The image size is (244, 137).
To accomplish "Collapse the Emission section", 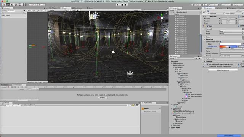I will 205,39.
